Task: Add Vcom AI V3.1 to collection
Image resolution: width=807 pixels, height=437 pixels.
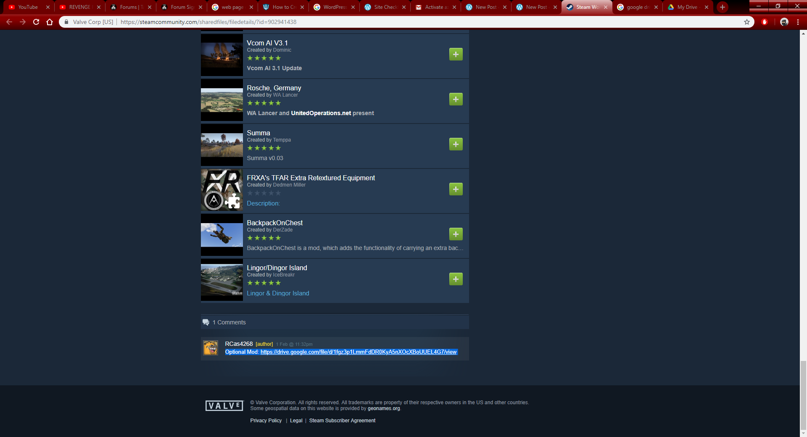Action: (x=456, y=54)
